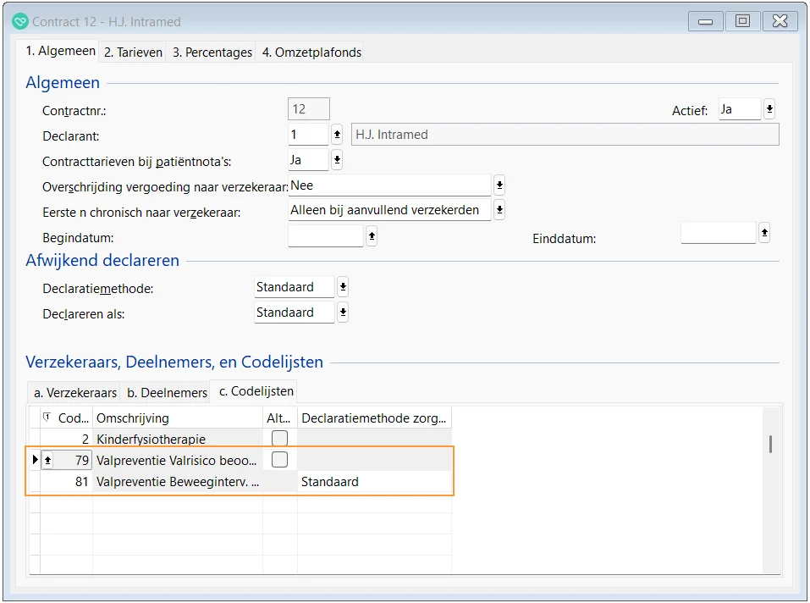Switch to the 2. Tarieven tab
Image resolution: width=810 pixels, height=603 pixels.
tap(133, 52)
